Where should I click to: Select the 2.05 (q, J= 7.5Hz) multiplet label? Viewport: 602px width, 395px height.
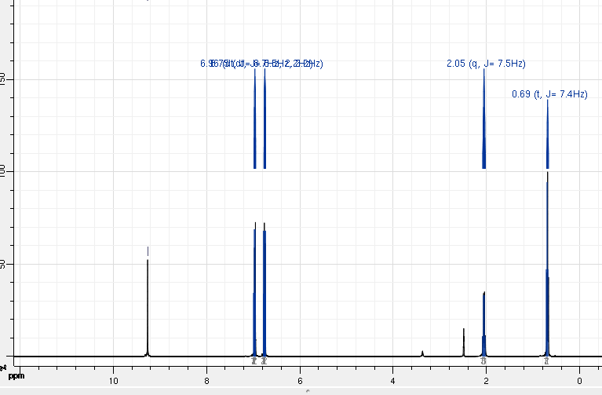[x=486, y=64]
